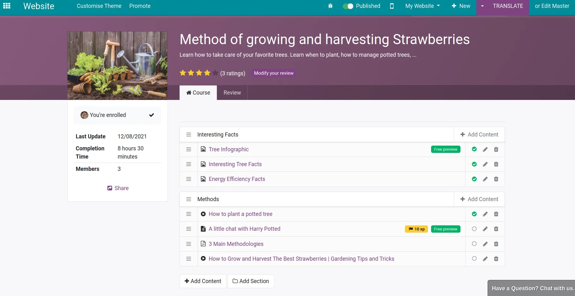Click the mobile preview phone icon
This screenshot has height=296, width=575.
click(392, 6)
